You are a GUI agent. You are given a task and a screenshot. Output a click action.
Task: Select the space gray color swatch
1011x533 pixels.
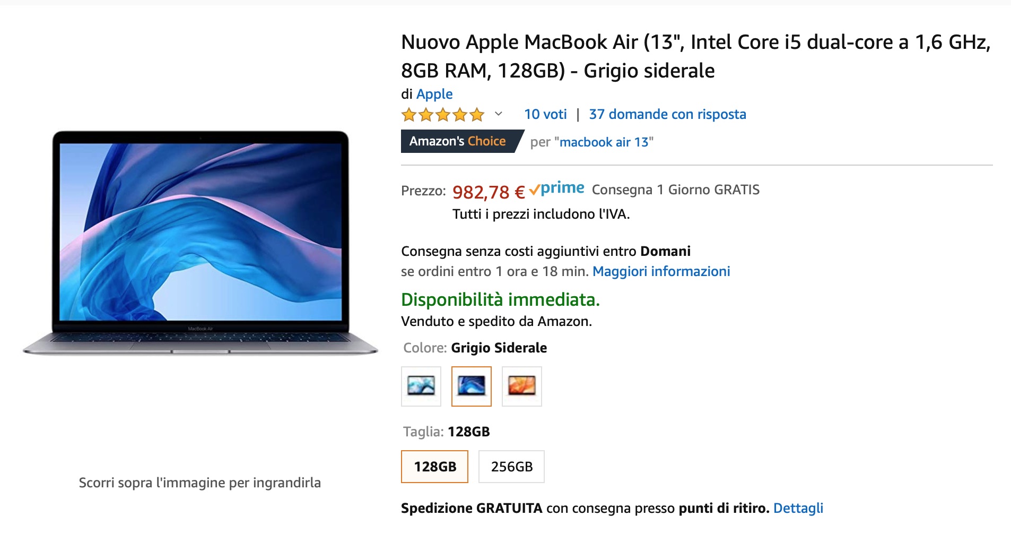471,386
